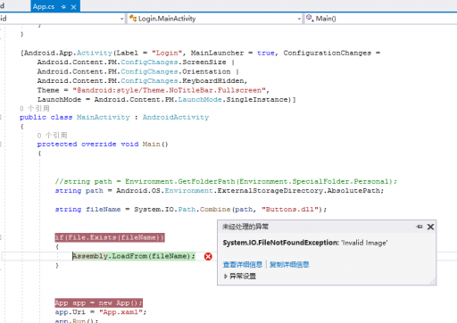The image size is (457, 323).
Task: Click the Path.Combine call in code
Action: pyautogui.click(x=204, y=210)
